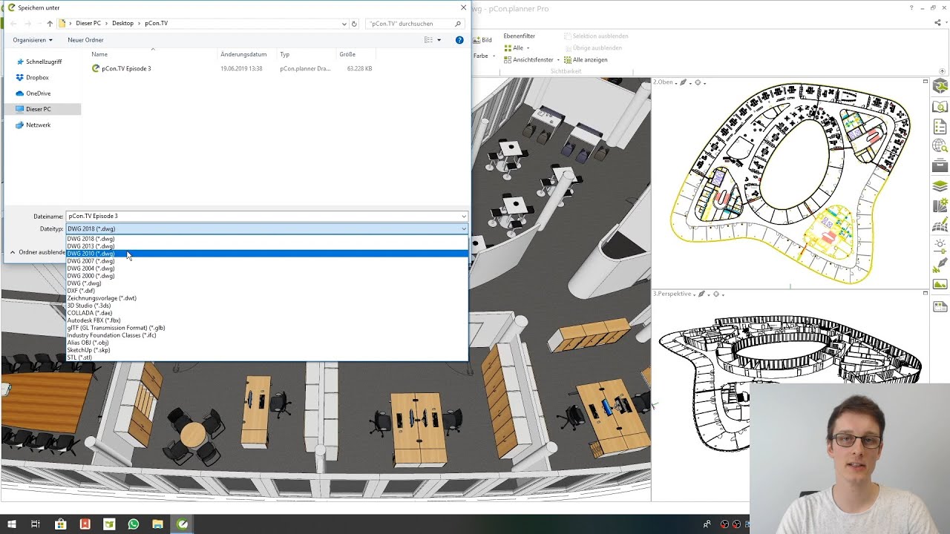Change folder view layout icon
The height and width of the screenshot is (534, 950).
(428, 40)
